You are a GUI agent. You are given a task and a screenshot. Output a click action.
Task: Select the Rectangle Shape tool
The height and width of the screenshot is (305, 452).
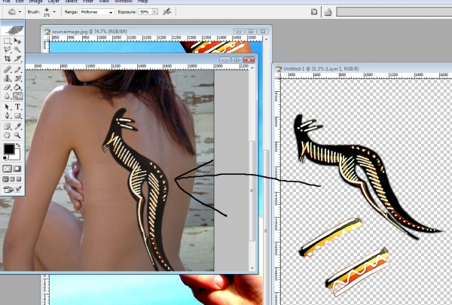(x=17, y=116)
